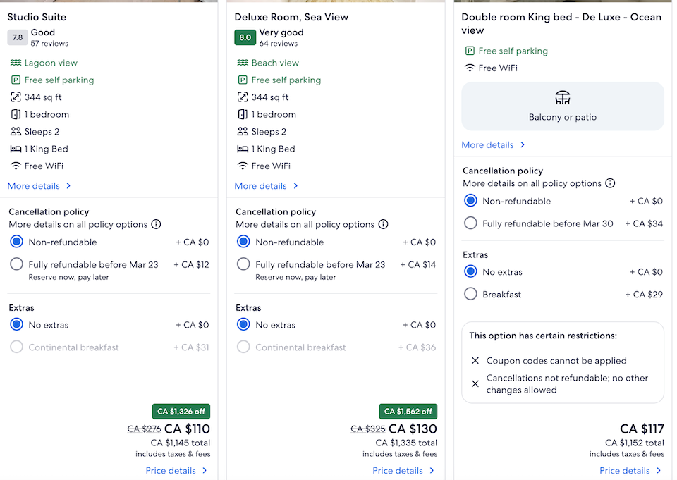Viewport: 677px width, 480px height.
Task: Select Fully refundable option for Deluxe Room
Action: (x=243, y=264)
